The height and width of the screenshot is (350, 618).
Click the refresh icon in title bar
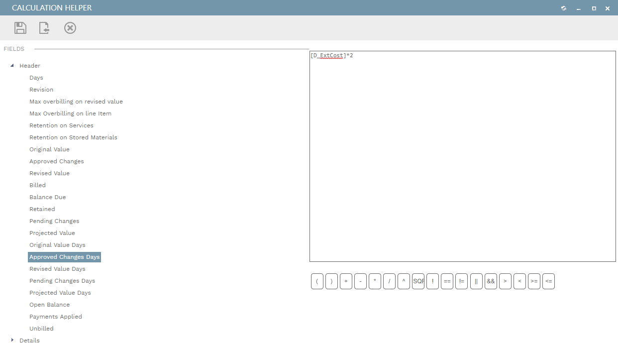click(564, 8)
